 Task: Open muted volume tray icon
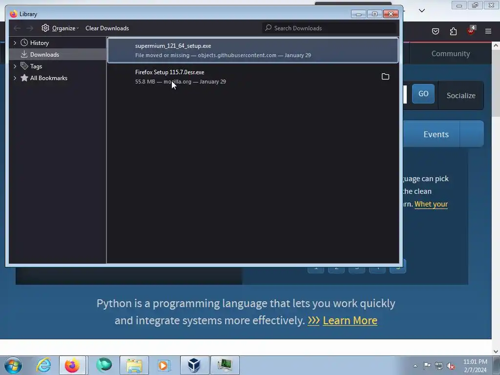click(x=451, y=366)
